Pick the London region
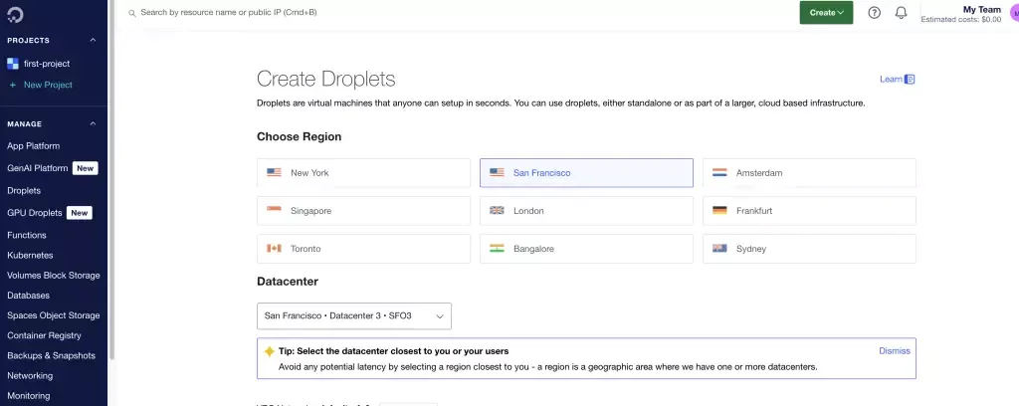 (586, 211)
